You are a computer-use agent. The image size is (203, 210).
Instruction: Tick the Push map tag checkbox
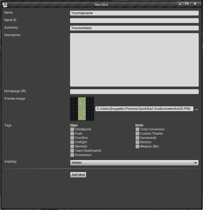click(72, 134)
